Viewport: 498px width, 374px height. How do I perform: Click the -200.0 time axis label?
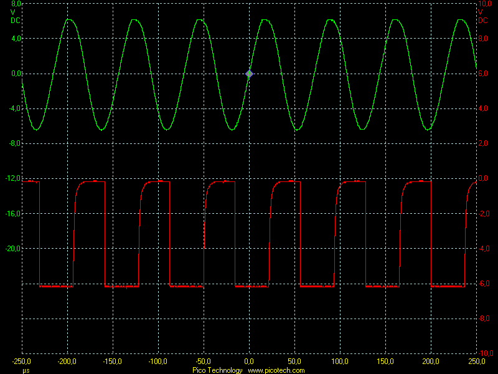coord(66,362)
